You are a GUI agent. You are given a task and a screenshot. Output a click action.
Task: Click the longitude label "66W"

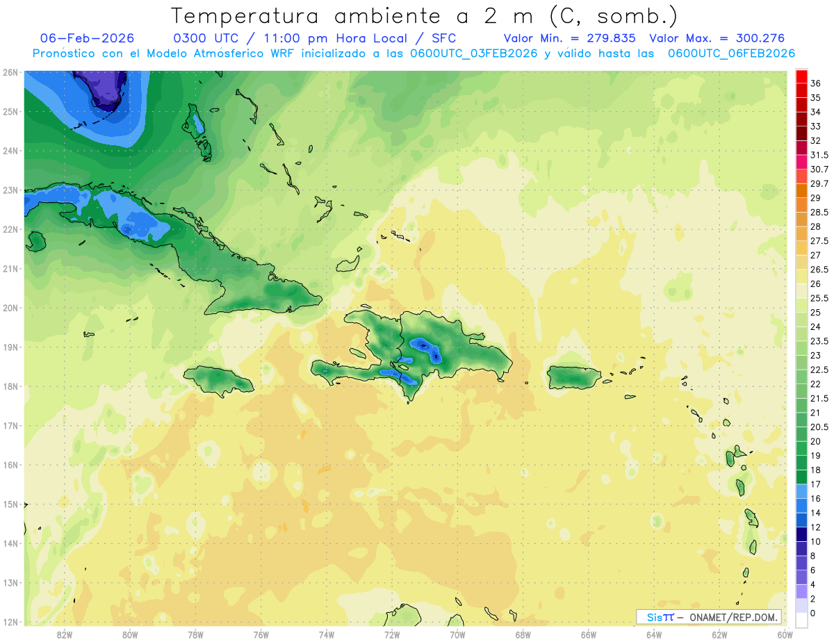point(589,635)
